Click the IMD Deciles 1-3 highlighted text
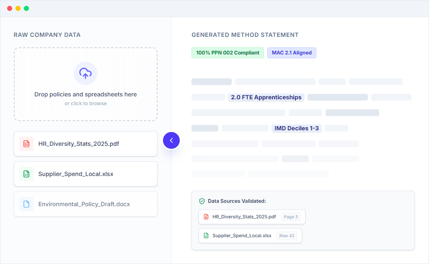This screenshot has width=429, height=264. point(297,128)
